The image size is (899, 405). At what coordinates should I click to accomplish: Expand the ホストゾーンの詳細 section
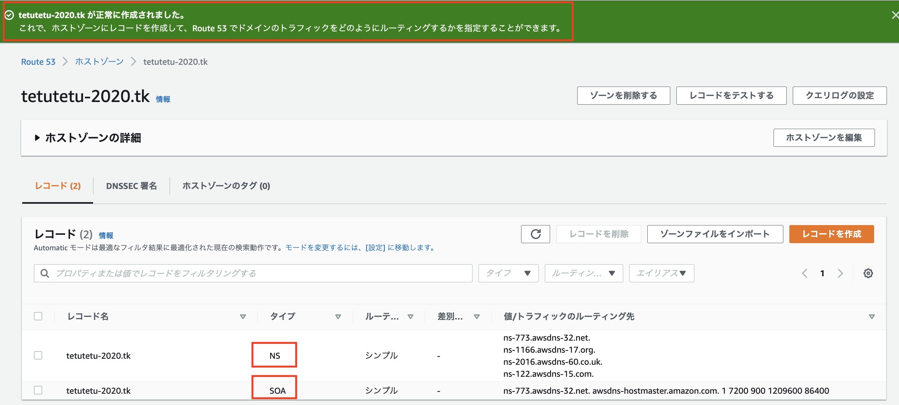coord(37,138)
